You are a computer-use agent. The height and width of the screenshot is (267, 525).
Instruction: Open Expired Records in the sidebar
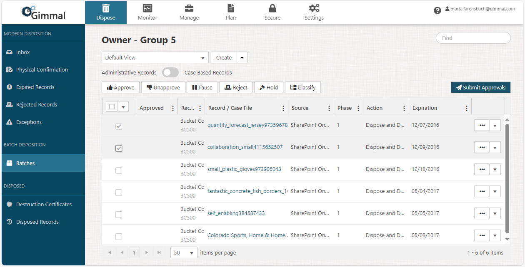[x=35, y=87]
